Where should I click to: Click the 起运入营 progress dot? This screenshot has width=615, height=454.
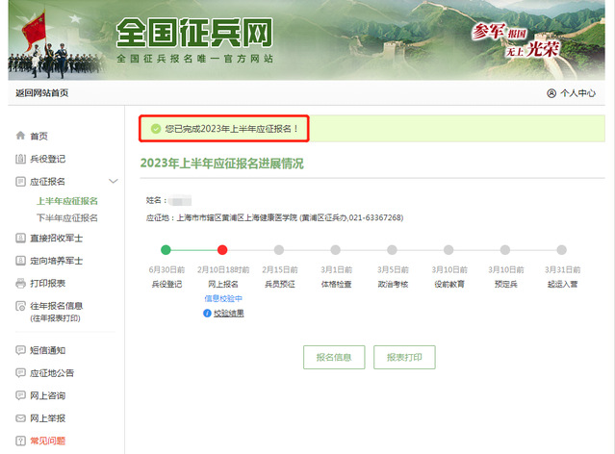(562, 250)
